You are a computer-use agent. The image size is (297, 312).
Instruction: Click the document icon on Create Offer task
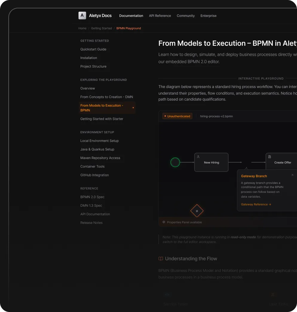click(270, 156)
